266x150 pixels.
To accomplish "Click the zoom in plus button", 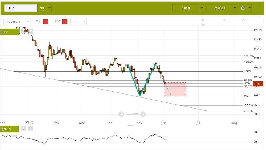I will [143, 114].
